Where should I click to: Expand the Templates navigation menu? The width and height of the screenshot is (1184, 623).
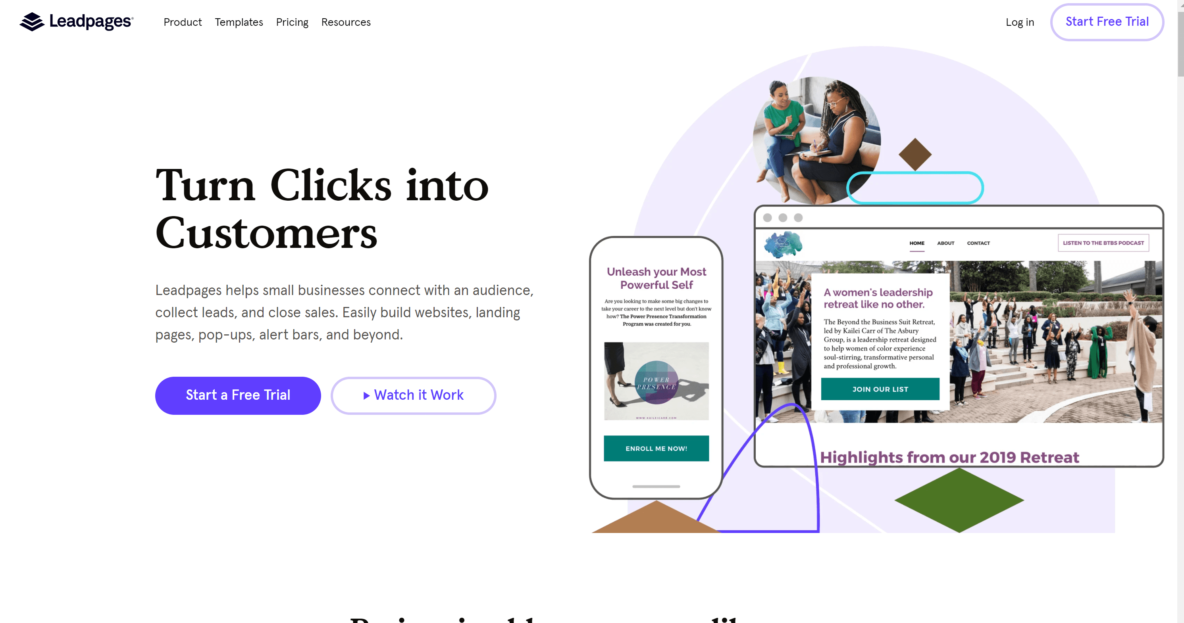click(x=239, y=22)
